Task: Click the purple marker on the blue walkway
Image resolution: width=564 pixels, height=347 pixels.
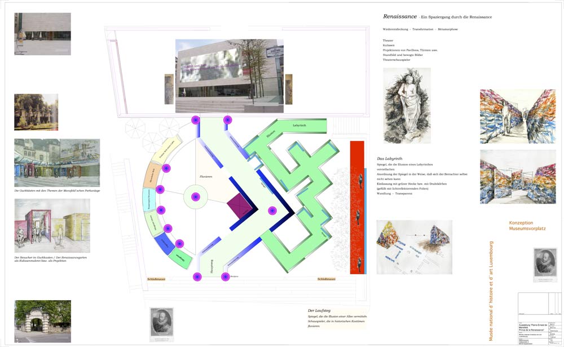Action: [x=271, y=210]
